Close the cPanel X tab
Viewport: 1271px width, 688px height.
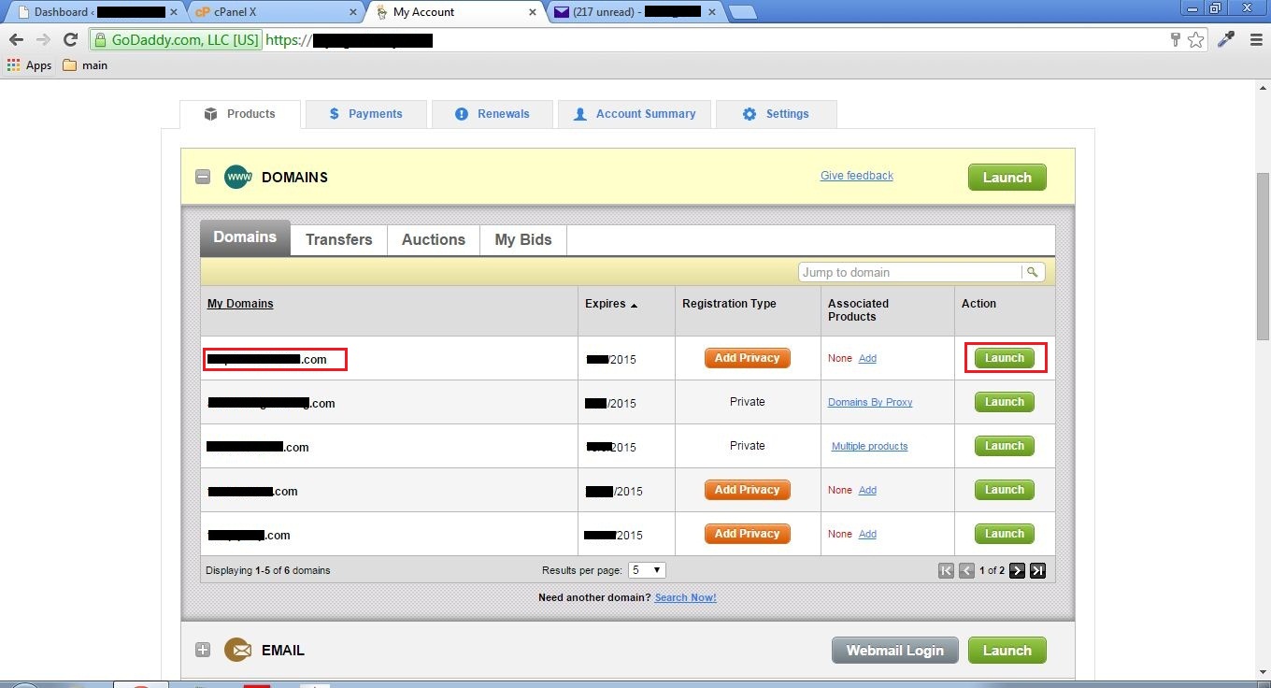click(x=351, y=12)
